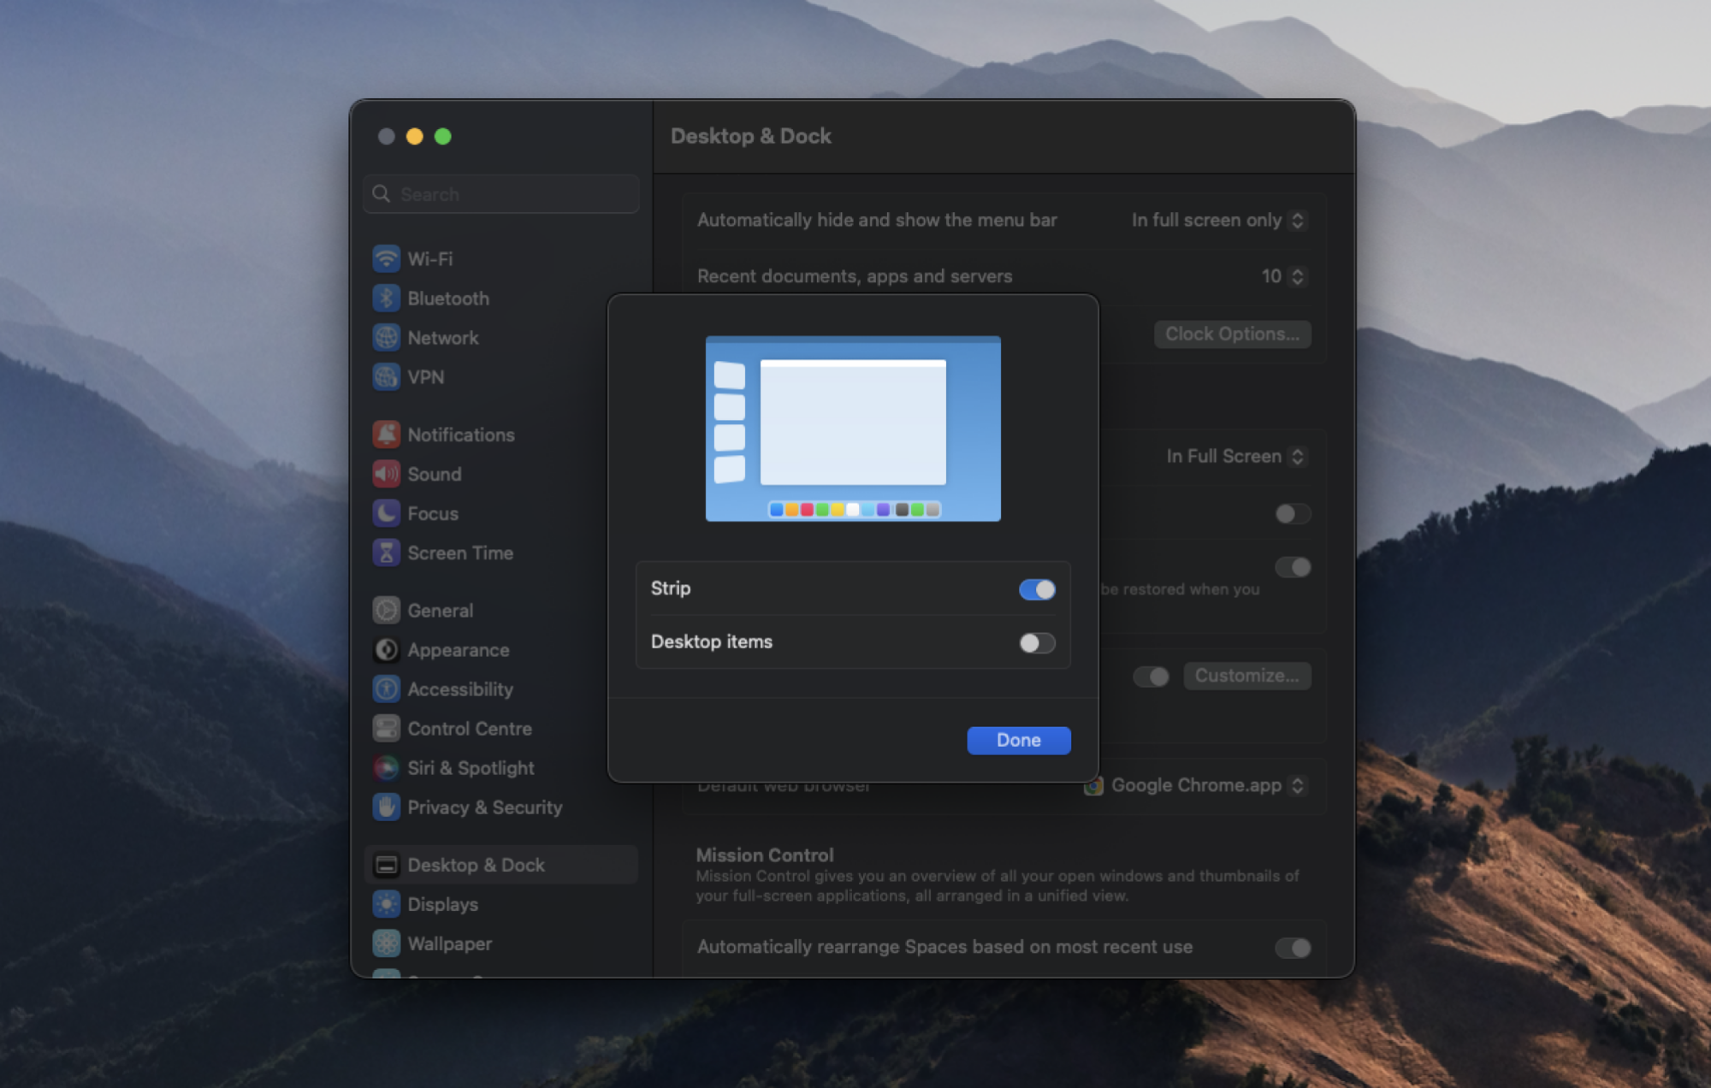The width and height of the screenshot is (1711, 1088).
Task: Click the General gear icon
Action: pos(386,610)
